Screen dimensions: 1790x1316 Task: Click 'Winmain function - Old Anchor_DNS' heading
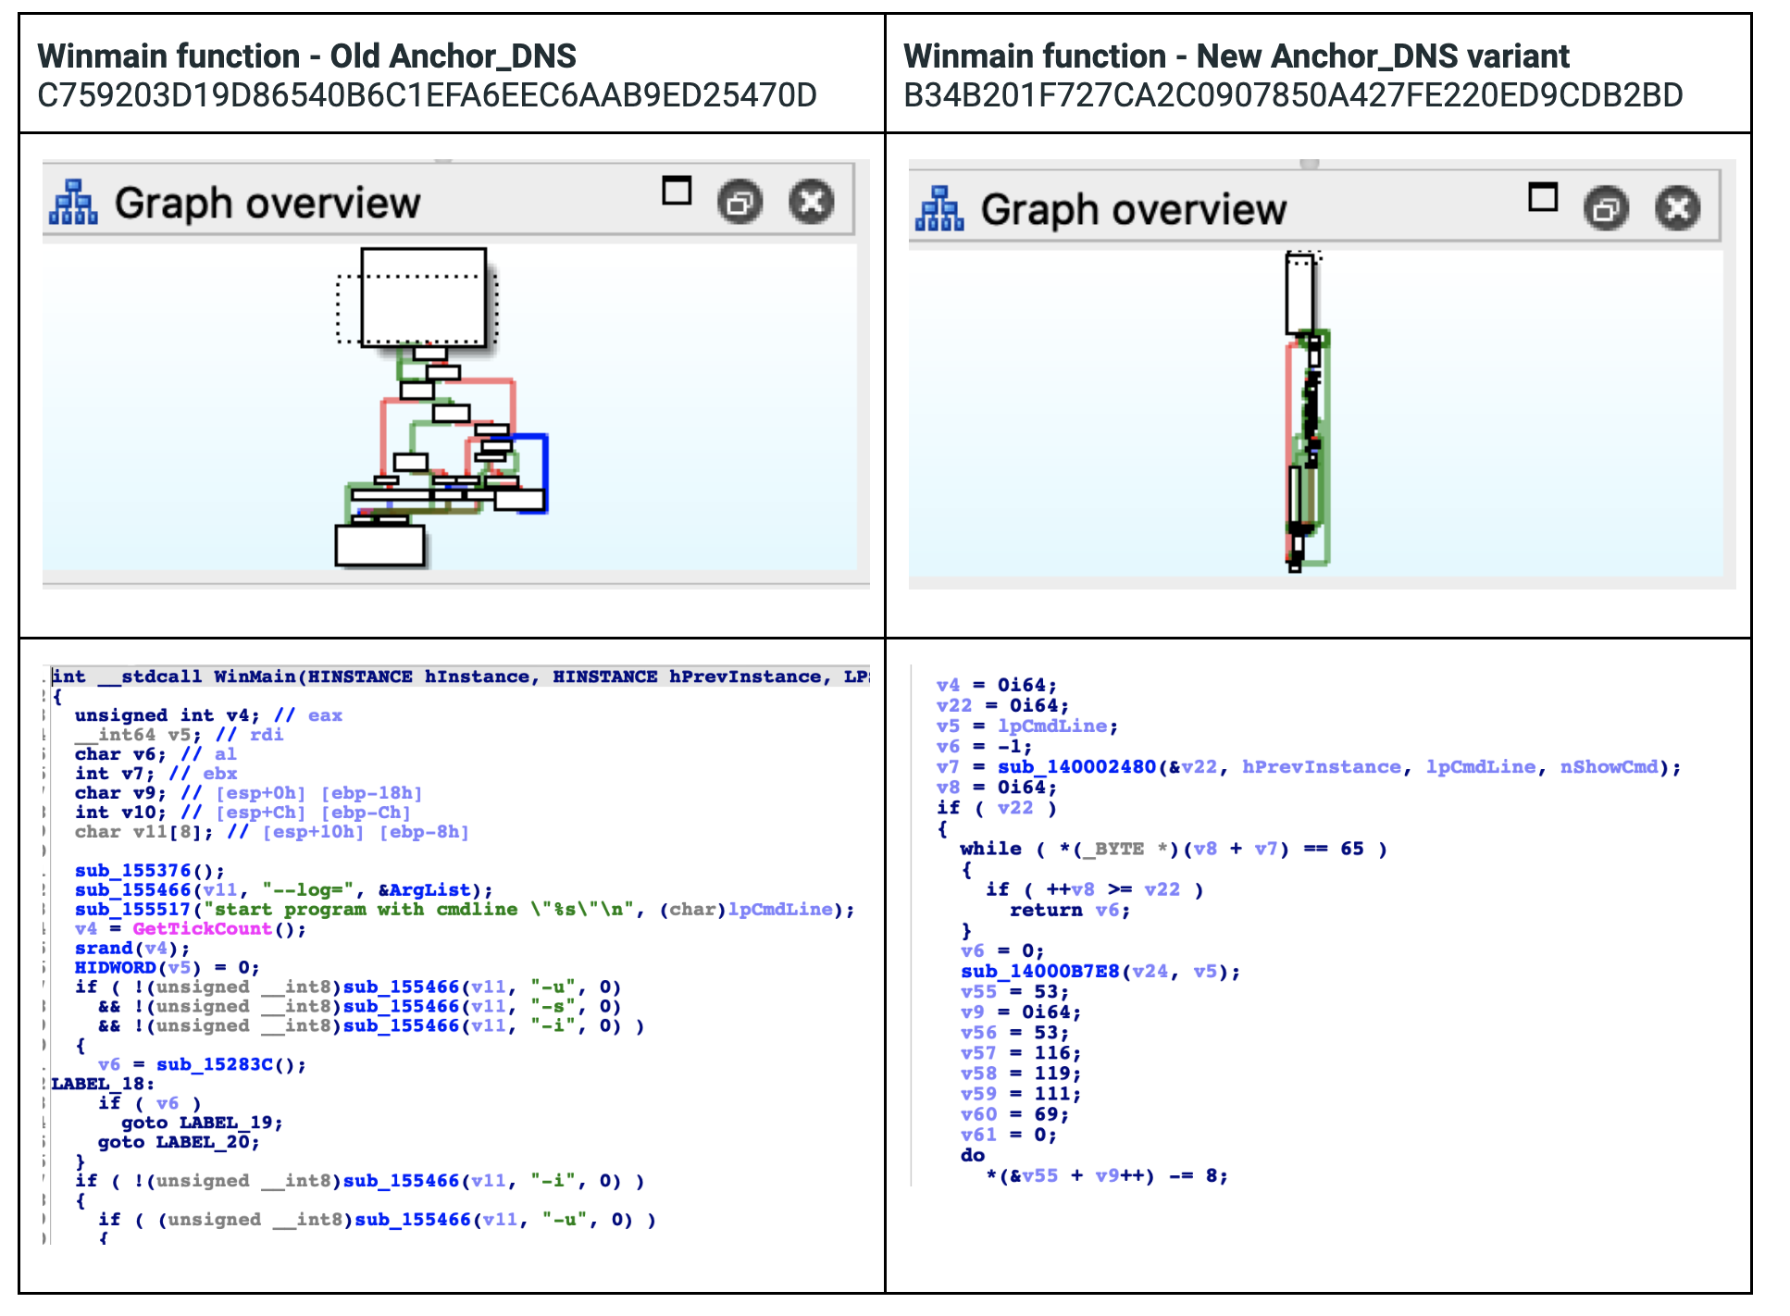(x=306, y=56)
